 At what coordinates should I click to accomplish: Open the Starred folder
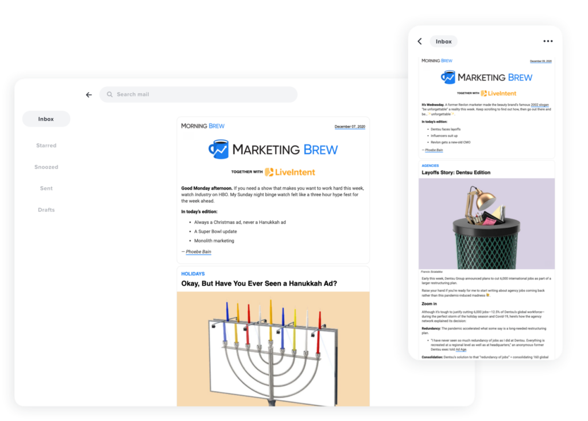coord(46,146)
